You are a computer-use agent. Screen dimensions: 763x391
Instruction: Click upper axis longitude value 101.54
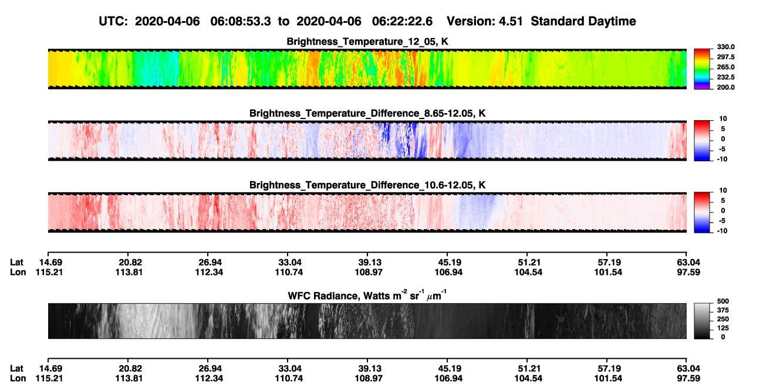[609, 272]
